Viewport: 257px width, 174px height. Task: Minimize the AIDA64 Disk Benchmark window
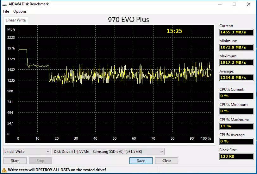pyautogui.click(x=220, y=4)
